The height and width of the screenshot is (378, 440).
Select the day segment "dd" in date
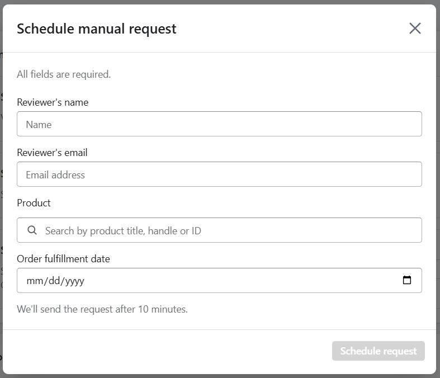(x=54, y=281)
